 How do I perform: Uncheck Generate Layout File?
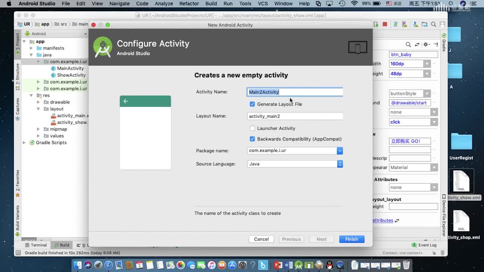click(252, 104)
